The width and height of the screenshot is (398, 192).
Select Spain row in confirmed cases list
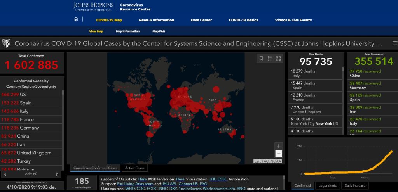click(31, 103)
